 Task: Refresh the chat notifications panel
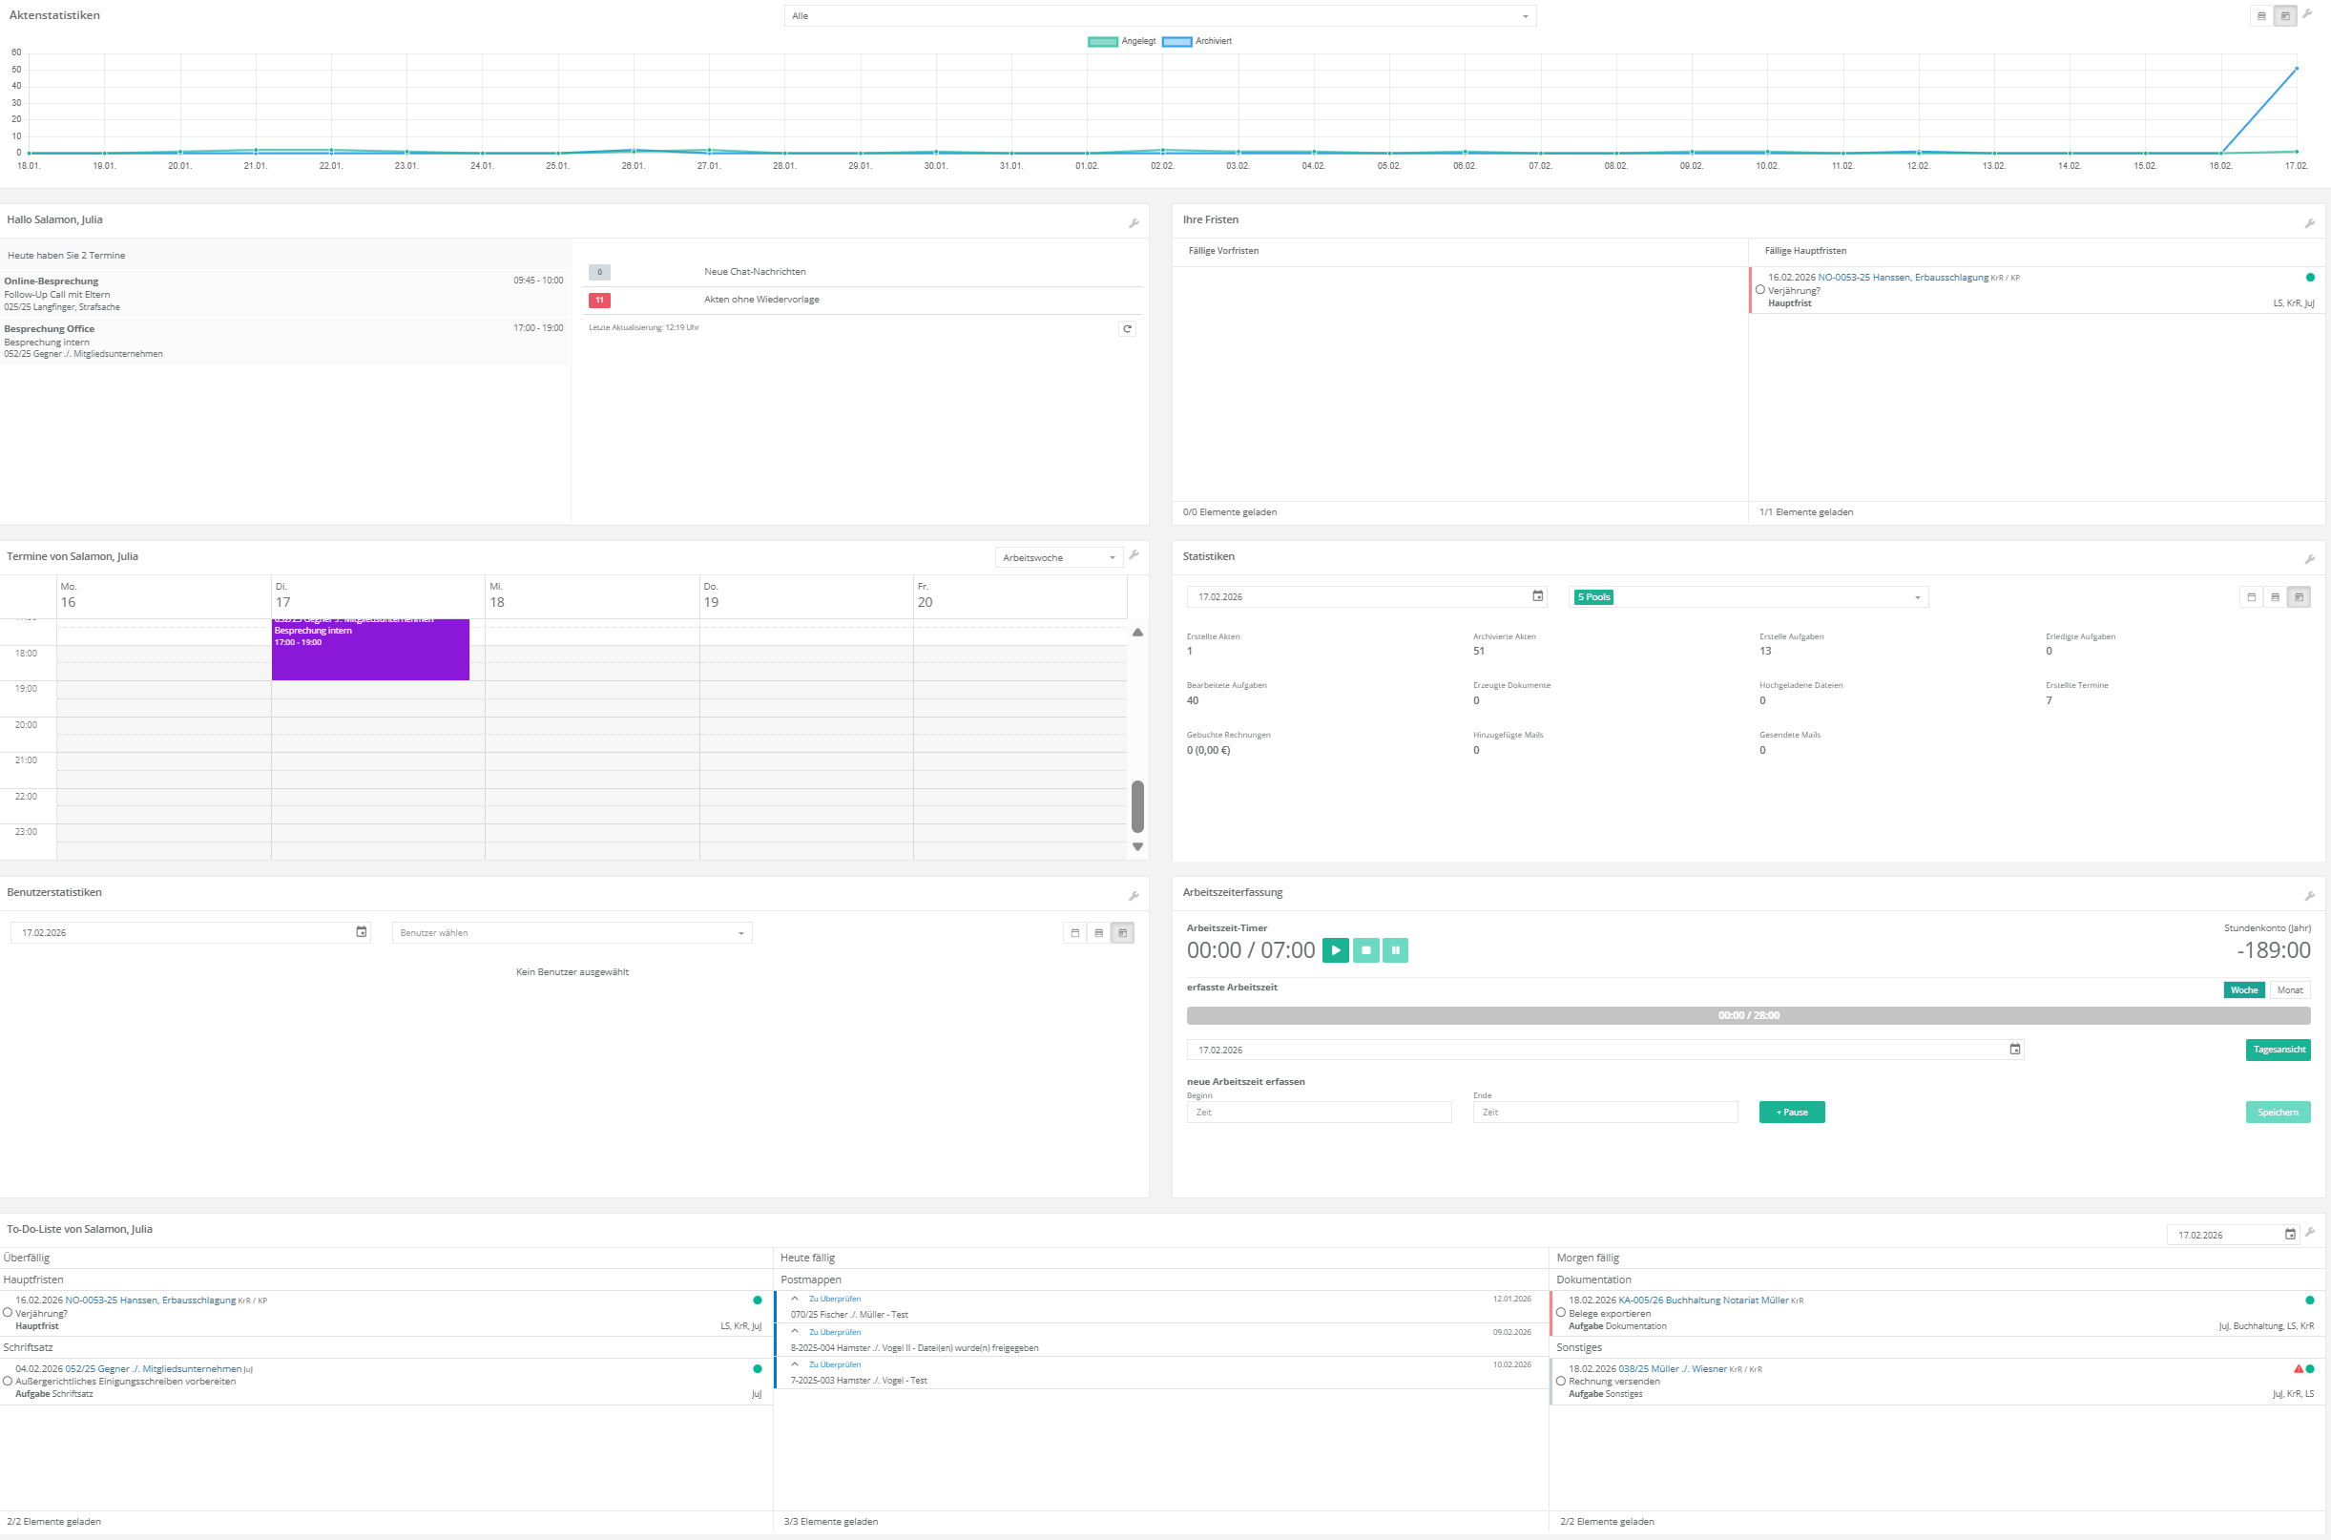(x=1126, y=329)
